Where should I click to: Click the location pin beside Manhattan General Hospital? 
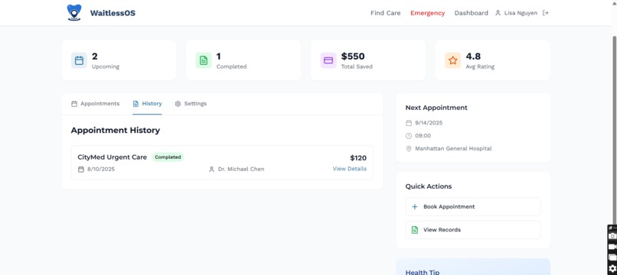click(409, 149)
